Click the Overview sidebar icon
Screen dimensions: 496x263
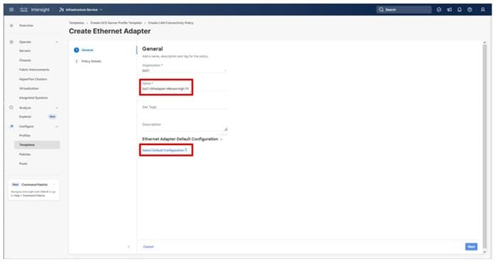11,26
